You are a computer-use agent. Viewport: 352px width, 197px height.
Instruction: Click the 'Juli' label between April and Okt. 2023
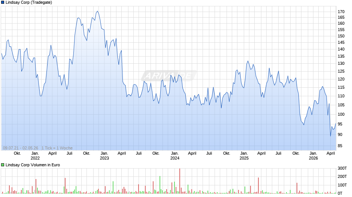[139, 154]
